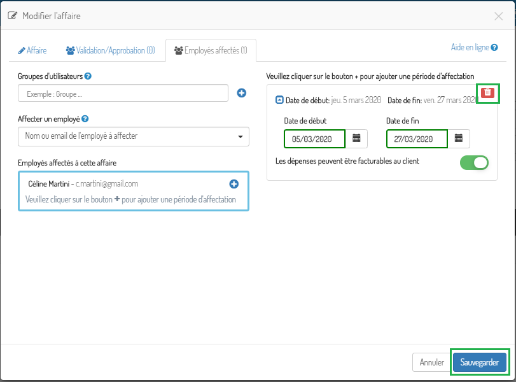Viewport: 516px width, 382px height.
Task: Open the employee to assign dropdown
Action: tap(134, 136)
